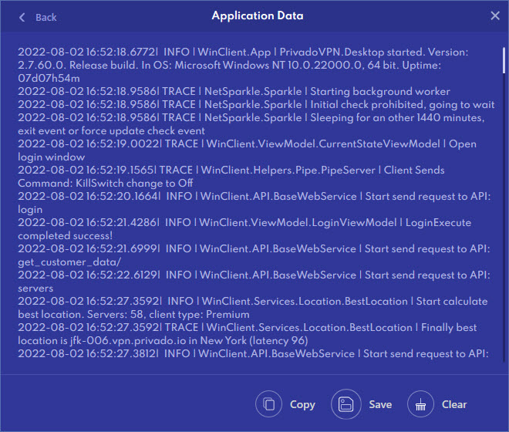Click the text 'completed success!'
The width and height of the screenshot is (509, 432).
[x=66, y=236]
